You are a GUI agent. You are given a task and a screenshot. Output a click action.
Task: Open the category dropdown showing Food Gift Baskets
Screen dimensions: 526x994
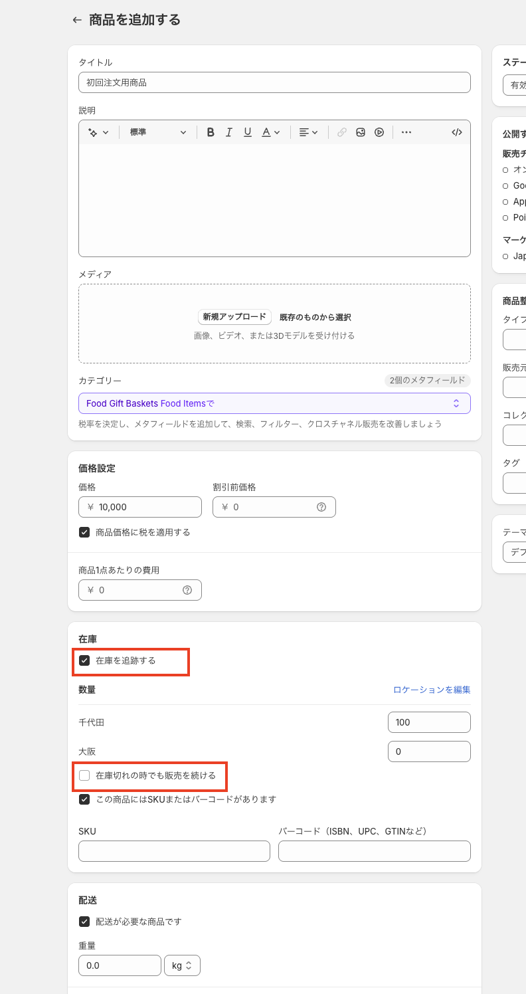click(x=274, y=403)
